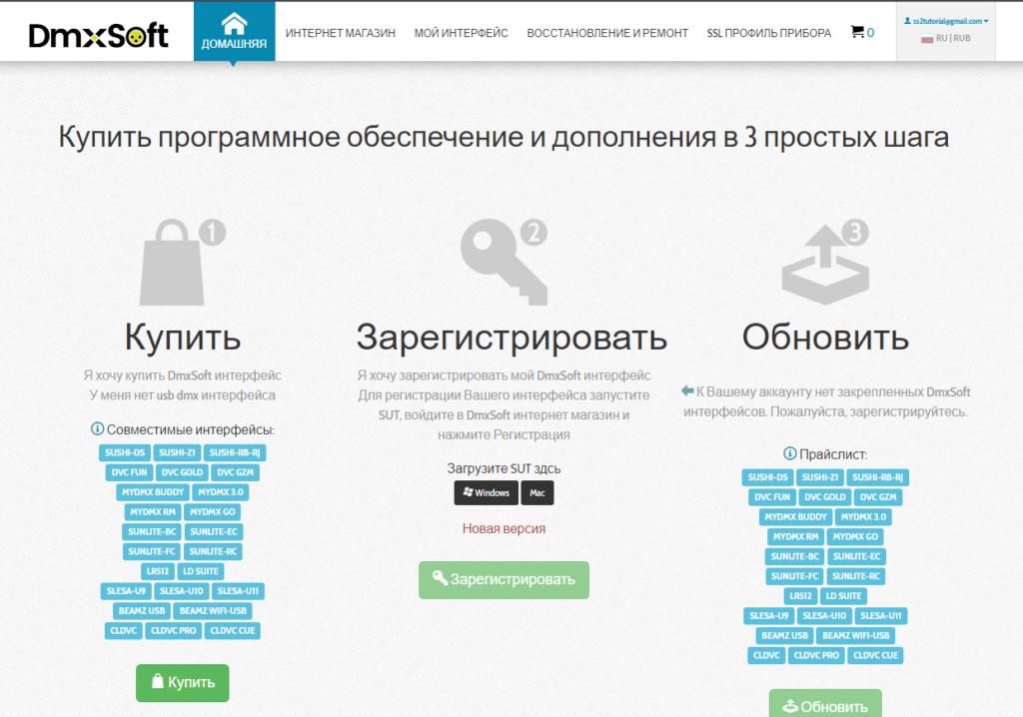Select SUSHI-Z1 under Совместимые интерфейсы
Image resolution: width=1023 pixels, height=717 pixels.
click(x=177, y=452)
